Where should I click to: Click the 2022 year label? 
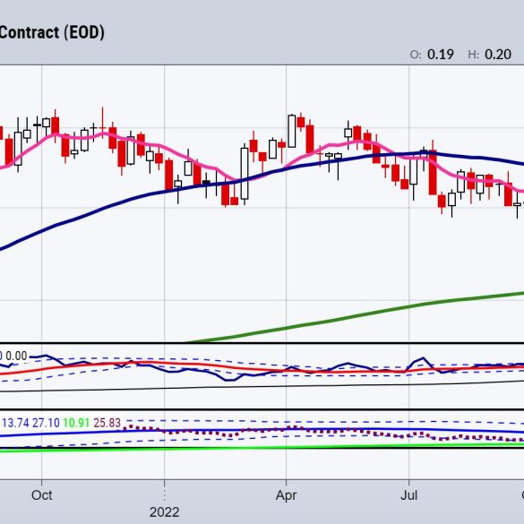[x=164, y=512]
